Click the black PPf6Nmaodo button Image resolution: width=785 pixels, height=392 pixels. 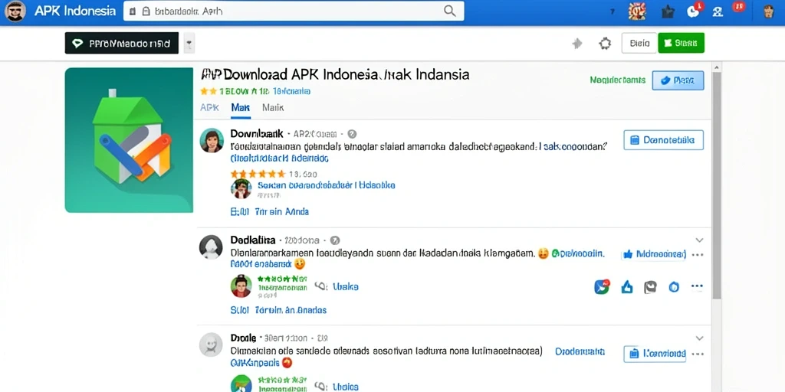click(x=122, y=43)
